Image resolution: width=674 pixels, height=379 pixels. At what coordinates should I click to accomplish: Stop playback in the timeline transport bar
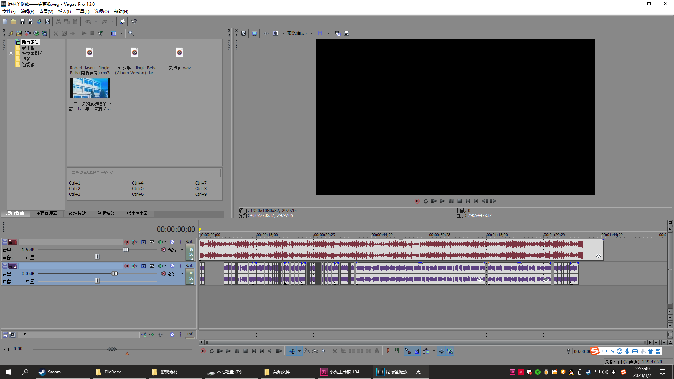pyautogui.click(x=246, y=351)
